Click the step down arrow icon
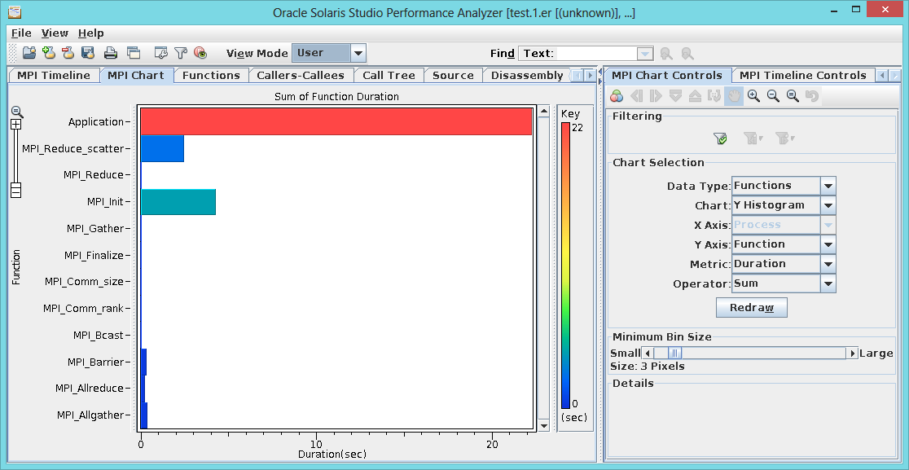This screenshot has width=909, height=470. point(675,96)
